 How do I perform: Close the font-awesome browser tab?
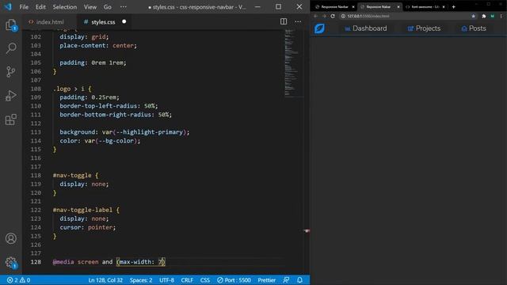pos(444,7)
